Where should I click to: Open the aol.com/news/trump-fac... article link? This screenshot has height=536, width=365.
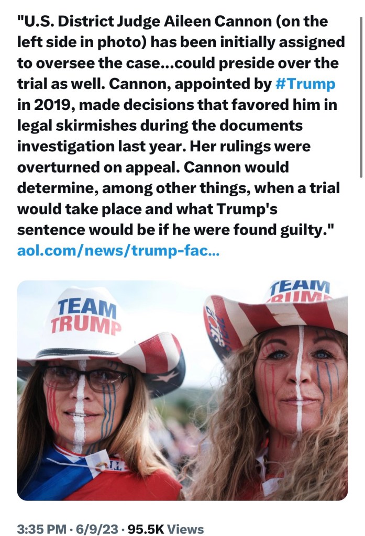118,251
